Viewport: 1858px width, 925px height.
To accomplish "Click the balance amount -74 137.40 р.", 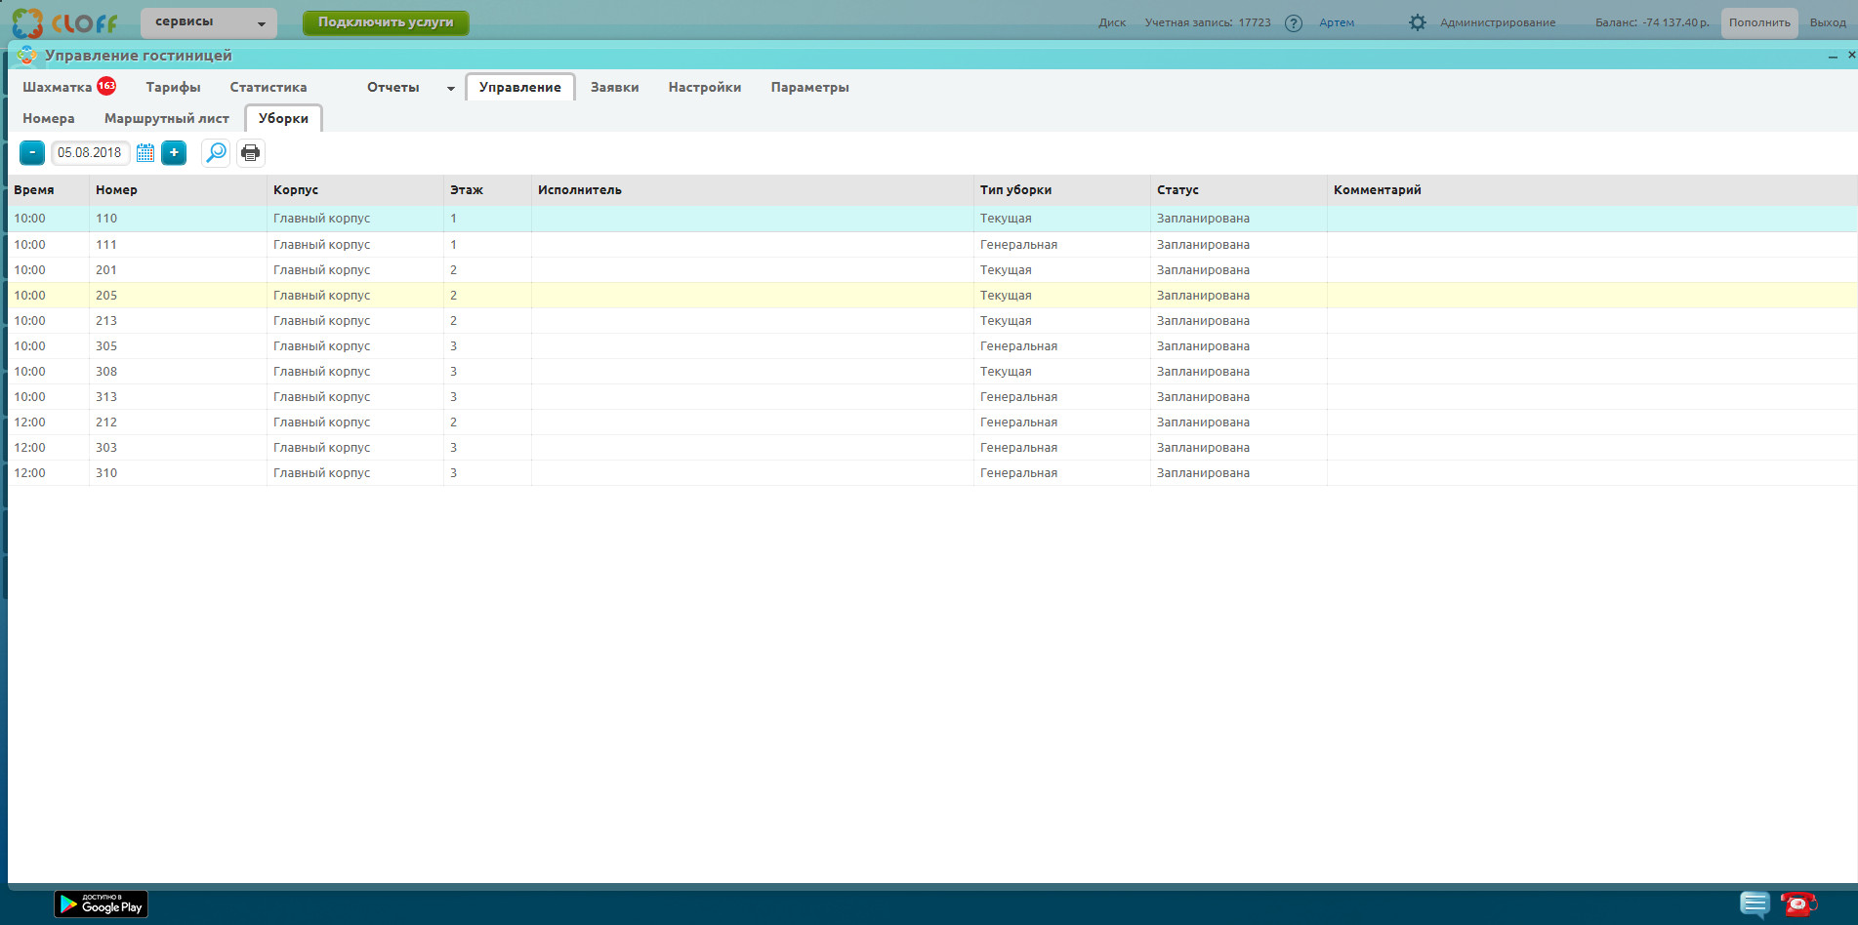I will [1674, 22].
